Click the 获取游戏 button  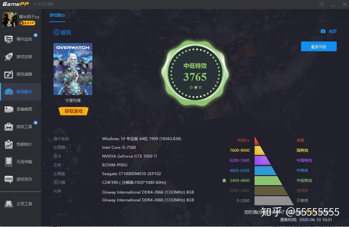(x=74, y=111)
